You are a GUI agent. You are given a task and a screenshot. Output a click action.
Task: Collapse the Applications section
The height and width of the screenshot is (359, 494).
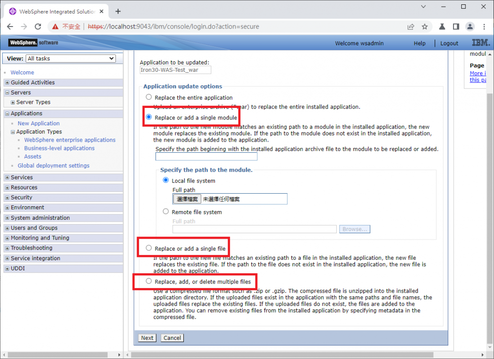(7, 114)
